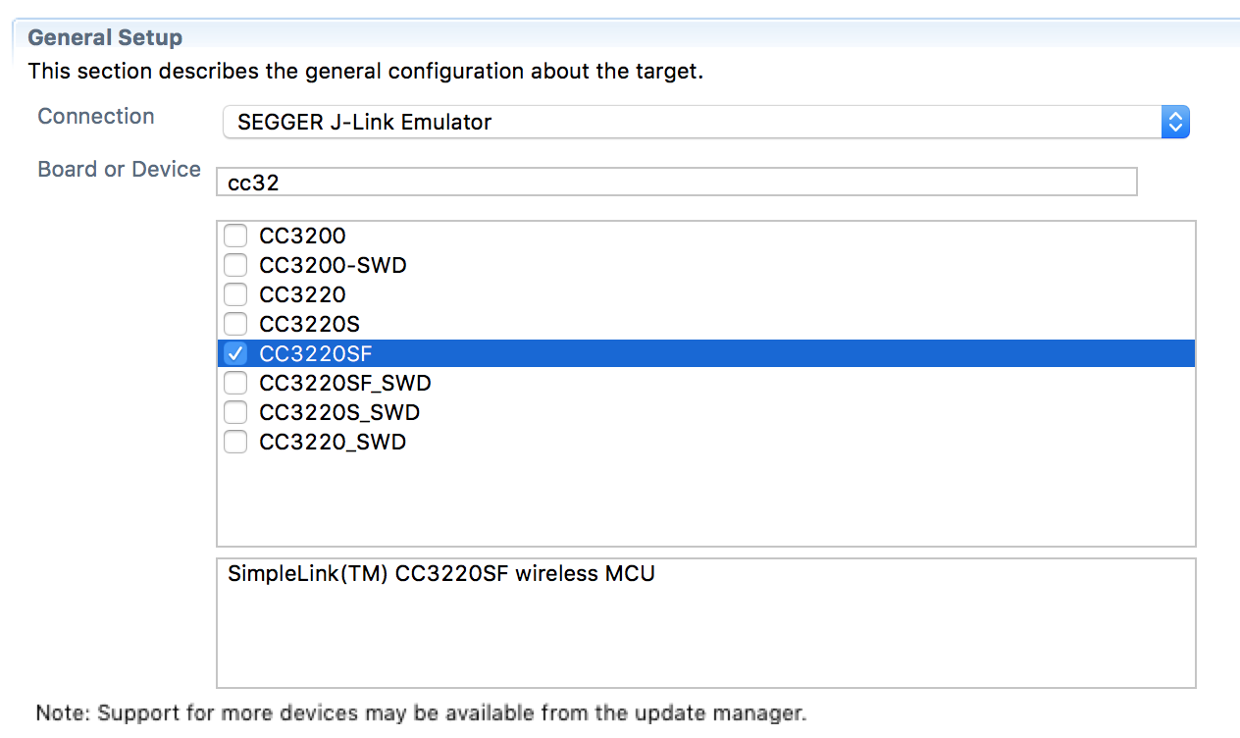
Task: Toggle the CC3220SF_SWD checkbox
Action: click(235, 383)
